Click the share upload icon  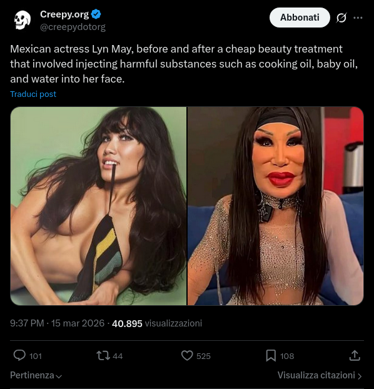click(355, 355)
